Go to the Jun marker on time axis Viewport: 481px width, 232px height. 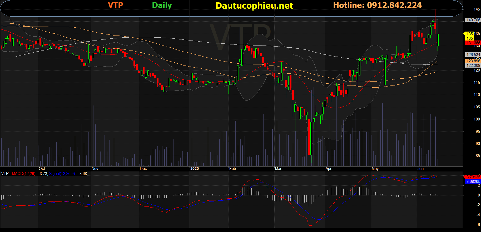[x=420, y=169]
